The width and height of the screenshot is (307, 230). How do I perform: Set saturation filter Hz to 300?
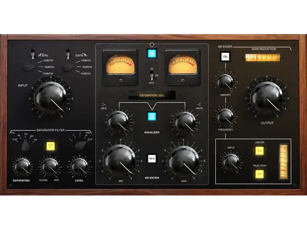click(31, 136)
